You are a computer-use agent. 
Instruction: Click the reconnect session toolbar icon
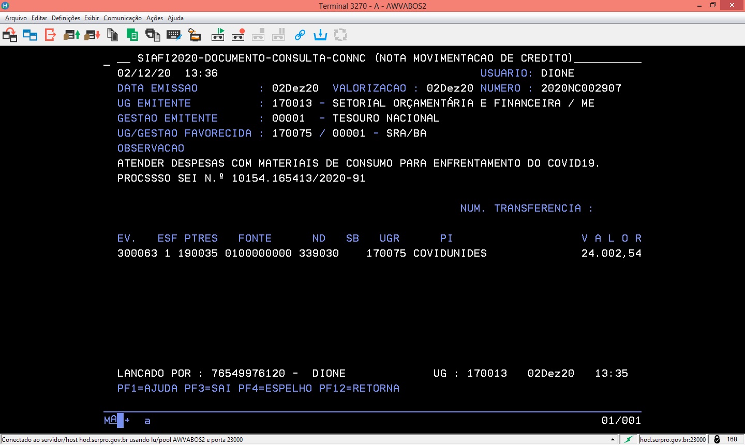(x=10, y=35)
